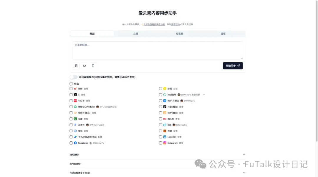Click the Bilibili (B站) logo icon
This screenshot has width=318, height=177.
[165, 125]
